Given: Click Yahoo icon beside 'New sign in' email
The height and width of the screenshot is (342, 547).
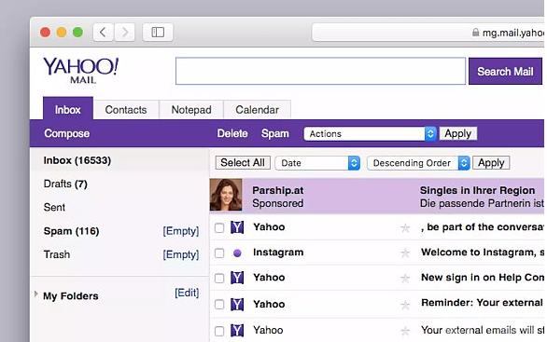Looking at the screenshot, I should 237,278.
